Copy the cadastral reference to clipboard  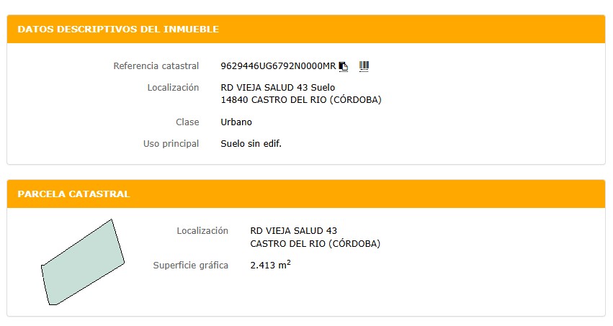tap(344, 66)
